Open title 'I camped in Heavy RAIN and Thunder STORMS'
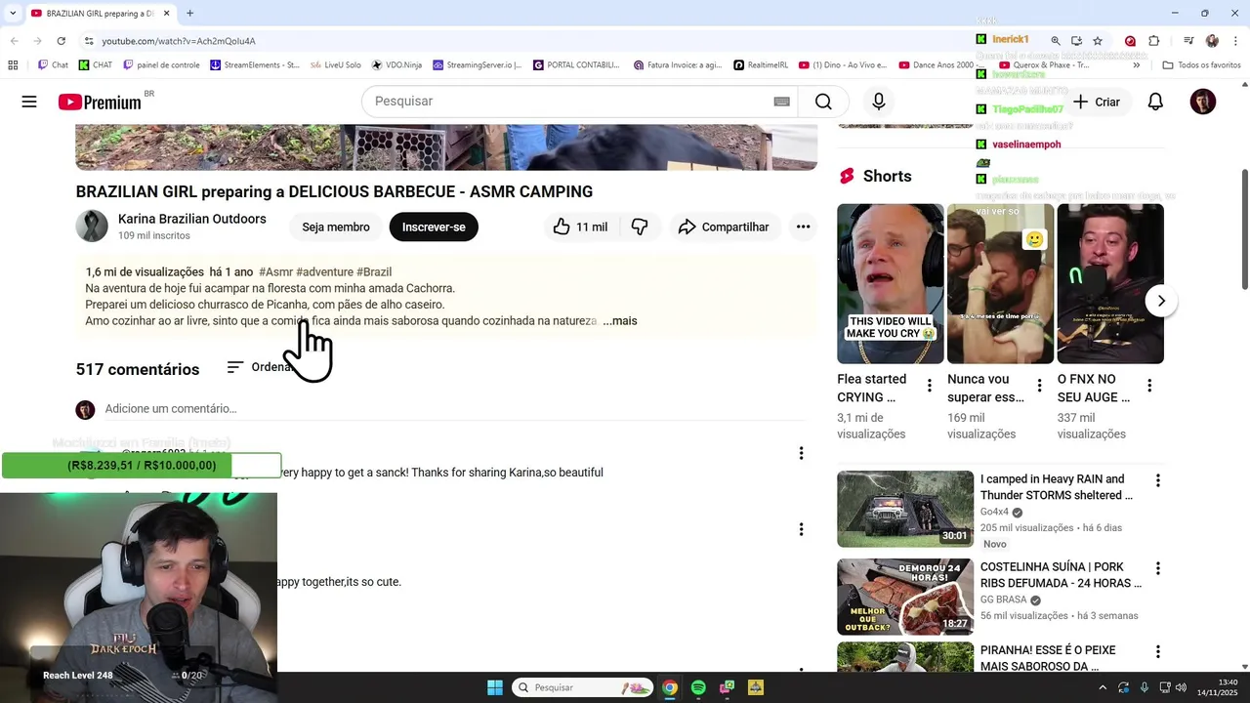Viewport: 1250px width, 703px height. (1057, 487)
